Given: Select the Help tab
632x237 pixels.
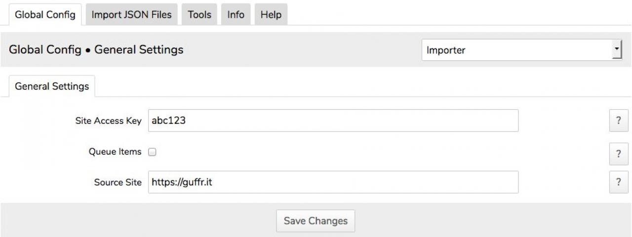Looking at the screenshot, I should (271, 15).
